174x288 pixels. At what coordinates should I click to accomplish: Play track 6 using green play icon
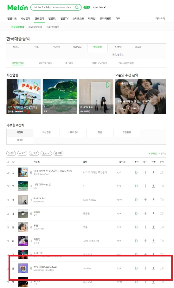click(136, 241)
